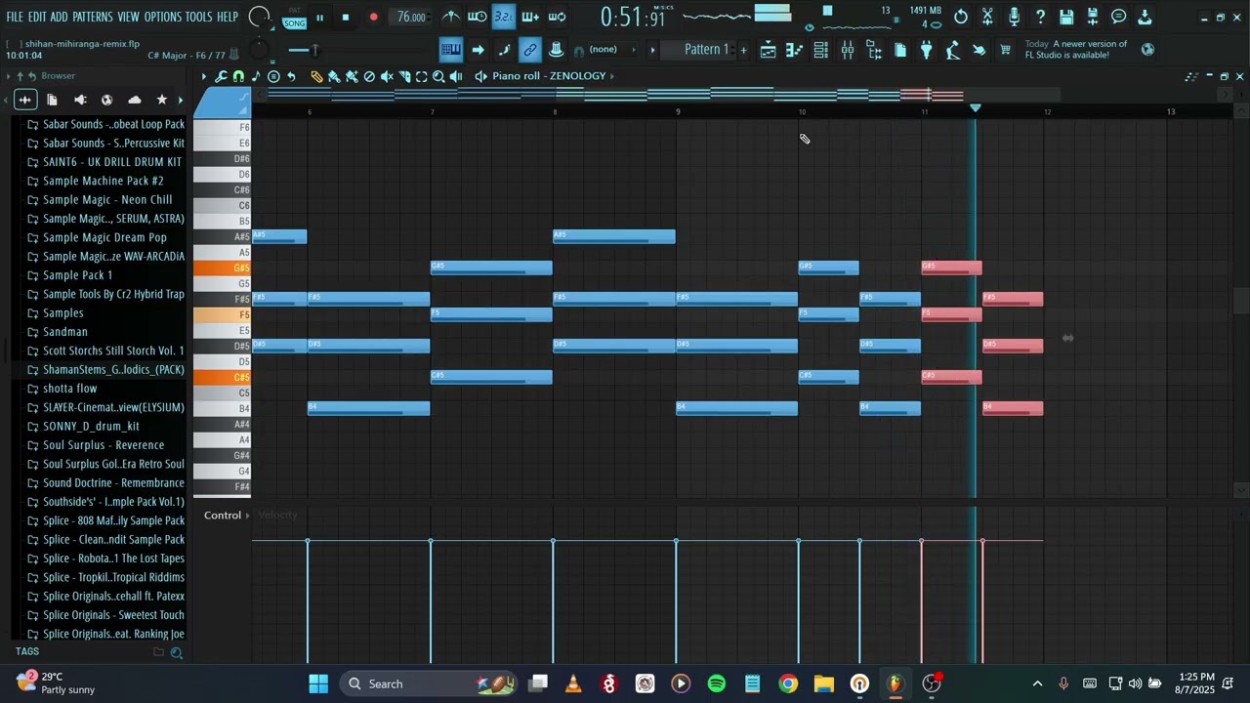The image size is (1250, 703).
Task: Select the Paint brush tool in piano roll
Action: click(334, 76)
